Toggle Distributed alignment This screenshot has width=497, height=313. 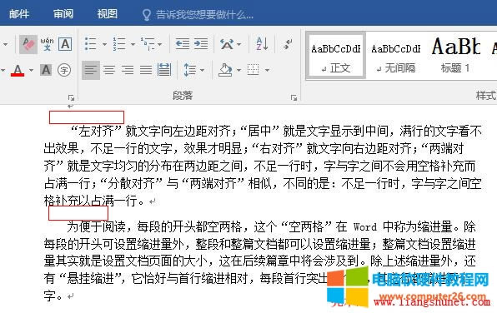coord(164,70)
